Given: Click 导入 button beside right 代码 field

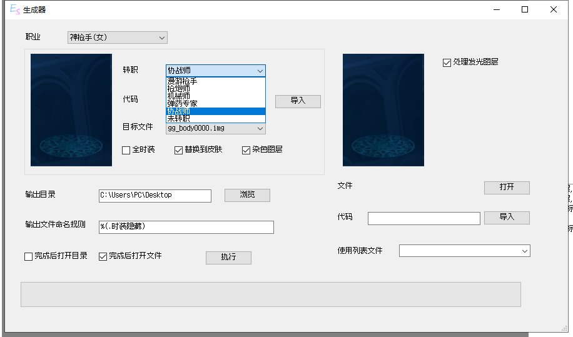Looking at the screenshot, I should tap(507, 218).
